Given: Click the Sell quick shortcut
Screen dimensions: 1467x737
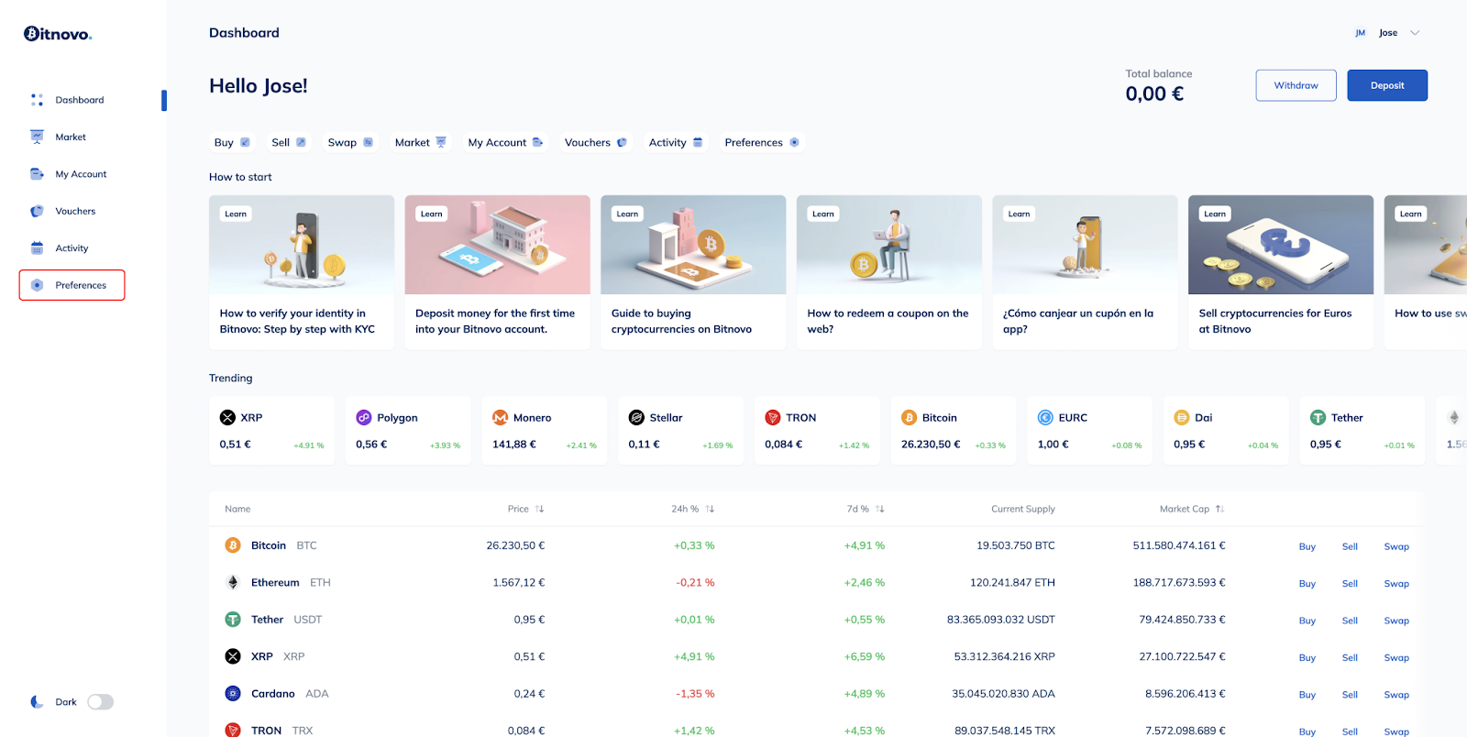Looking at the screenshot, I should 289,142.
